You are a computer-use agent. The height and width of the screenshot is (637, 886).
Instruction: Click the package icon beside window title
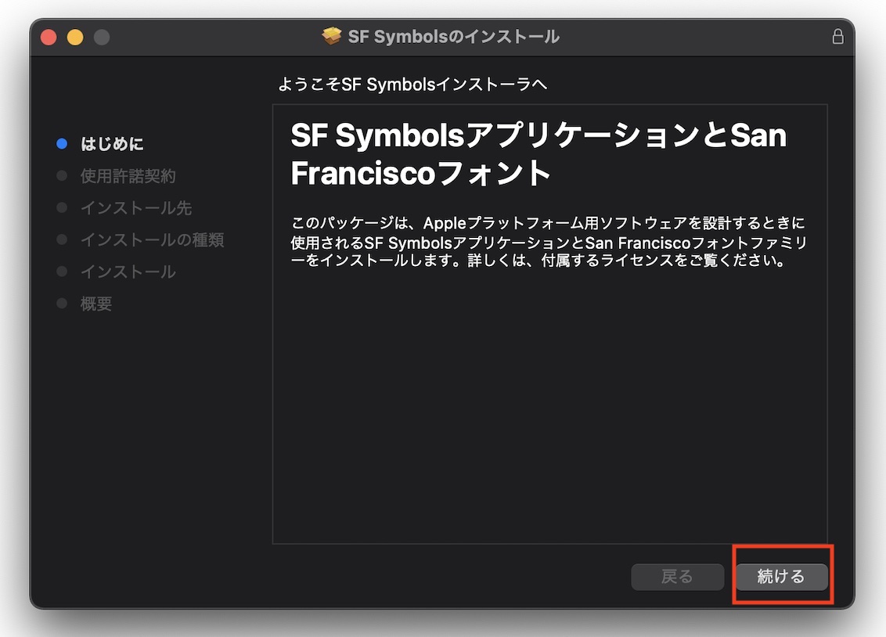click(x=332, y=36)
